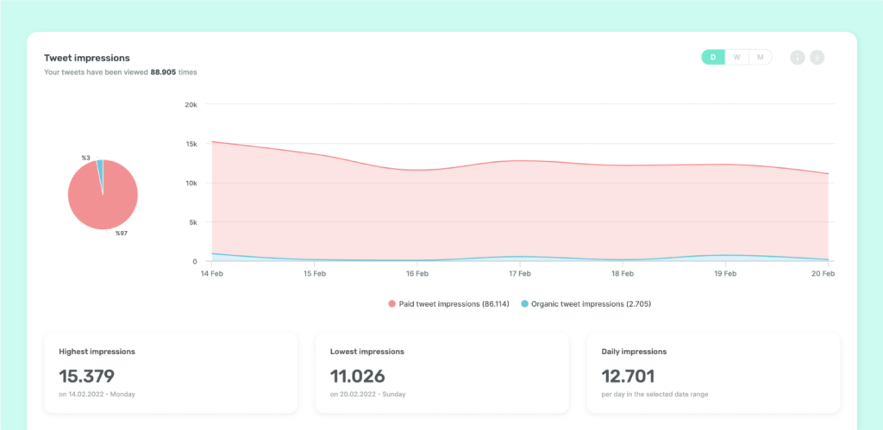This screenshot has width=883, height=430.
Task: Download the Tweet impressions chart
Action: pyautogui.click(x=817, y=58)
